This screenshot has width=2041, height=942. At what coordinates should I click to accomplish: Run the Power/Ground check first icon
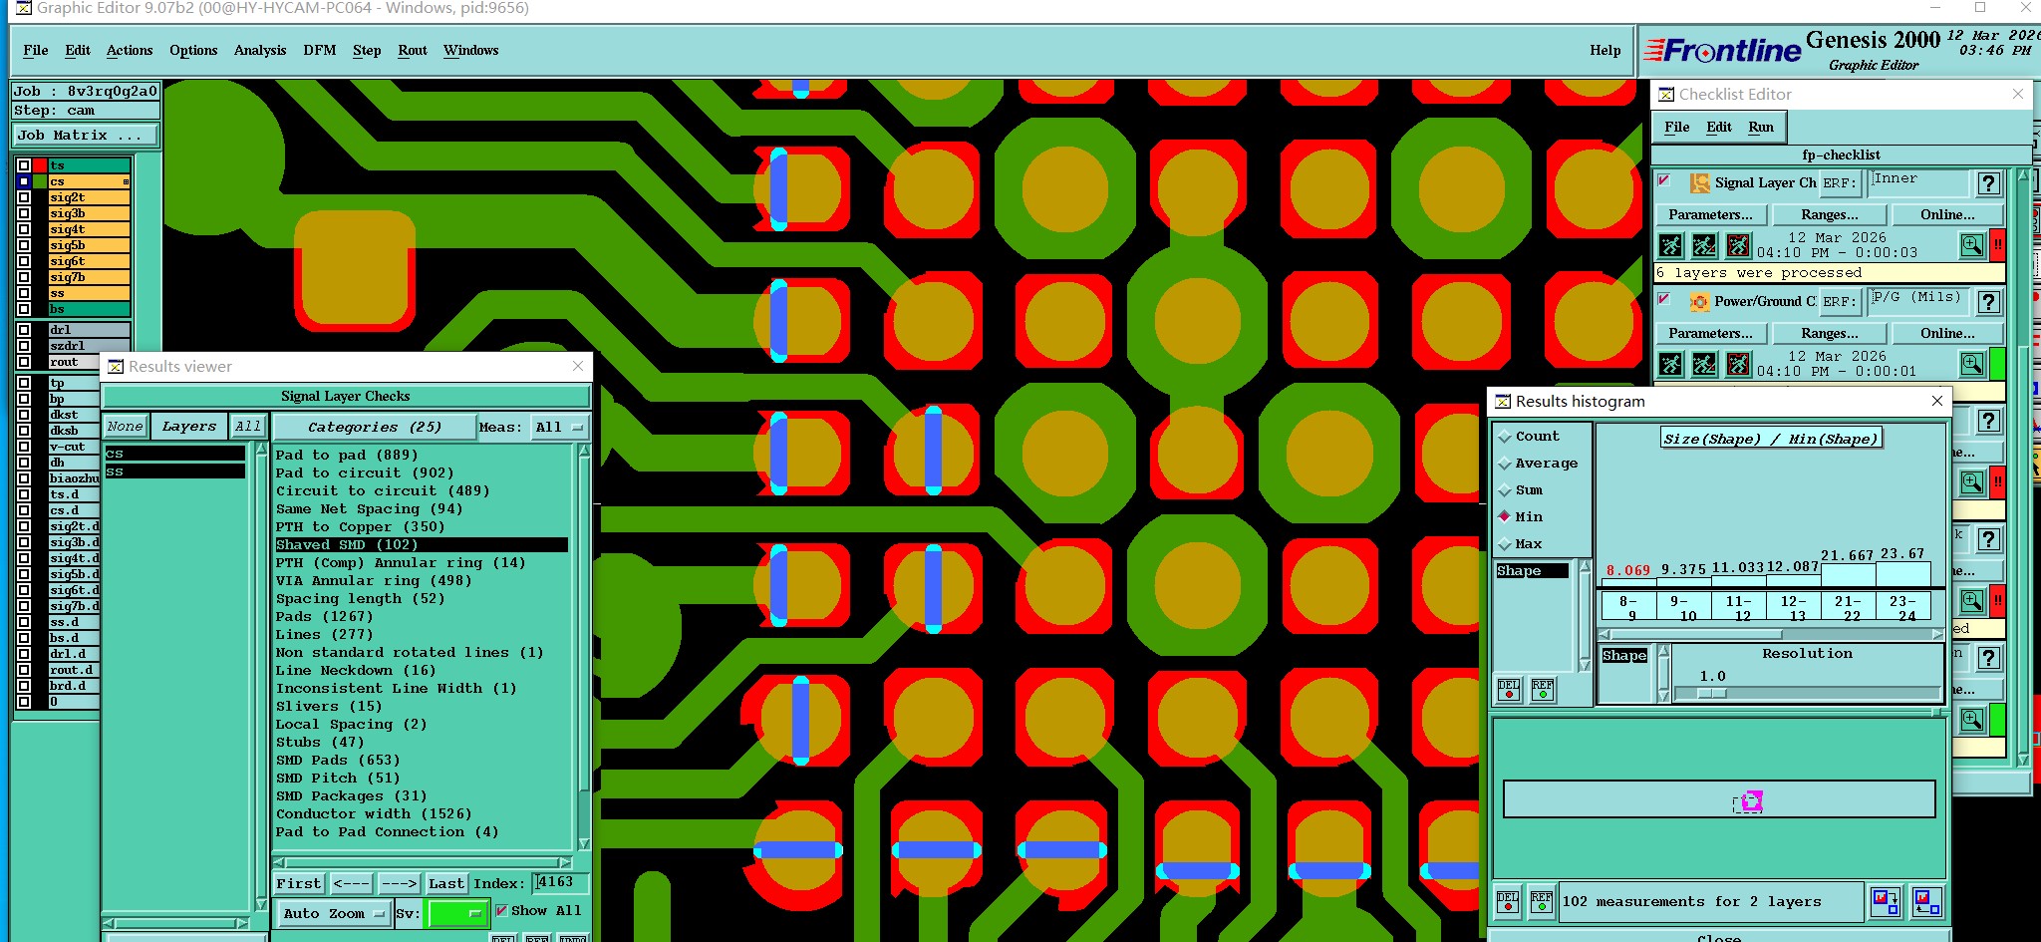[1671, 364]
